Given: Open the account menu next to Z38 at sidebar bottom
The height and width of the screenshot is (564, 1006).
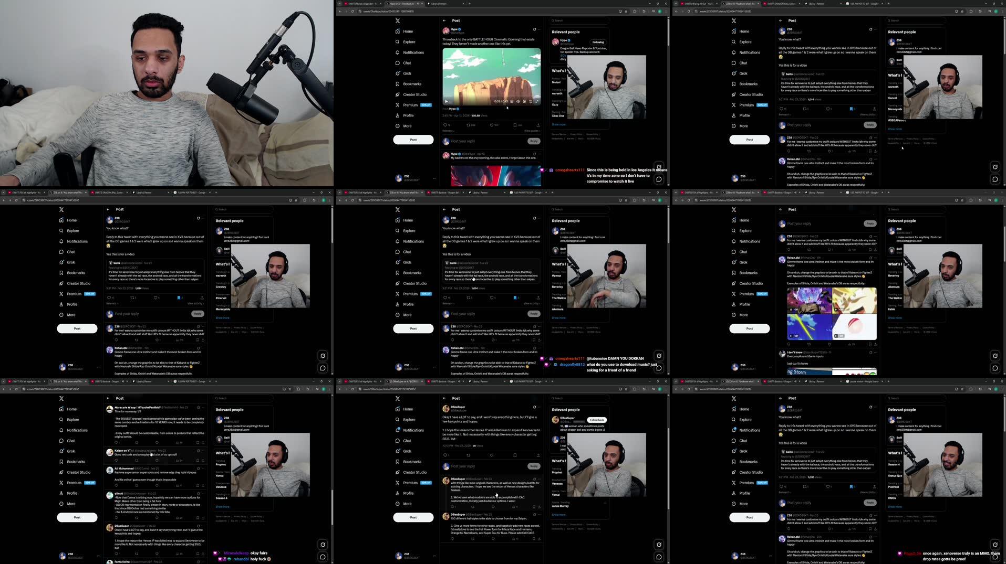Looking at the screenshot, I should click(434, 178).
